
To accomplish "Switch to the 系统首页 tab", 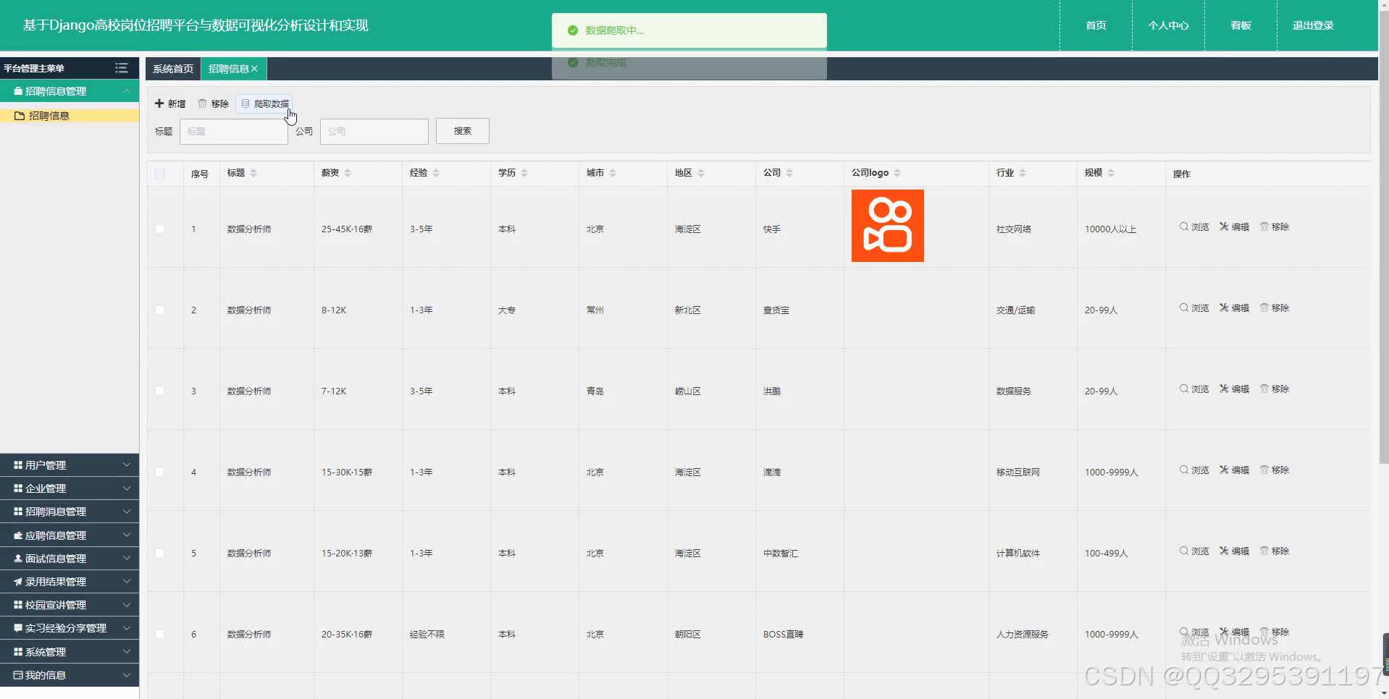I will [x=173, y=69].
